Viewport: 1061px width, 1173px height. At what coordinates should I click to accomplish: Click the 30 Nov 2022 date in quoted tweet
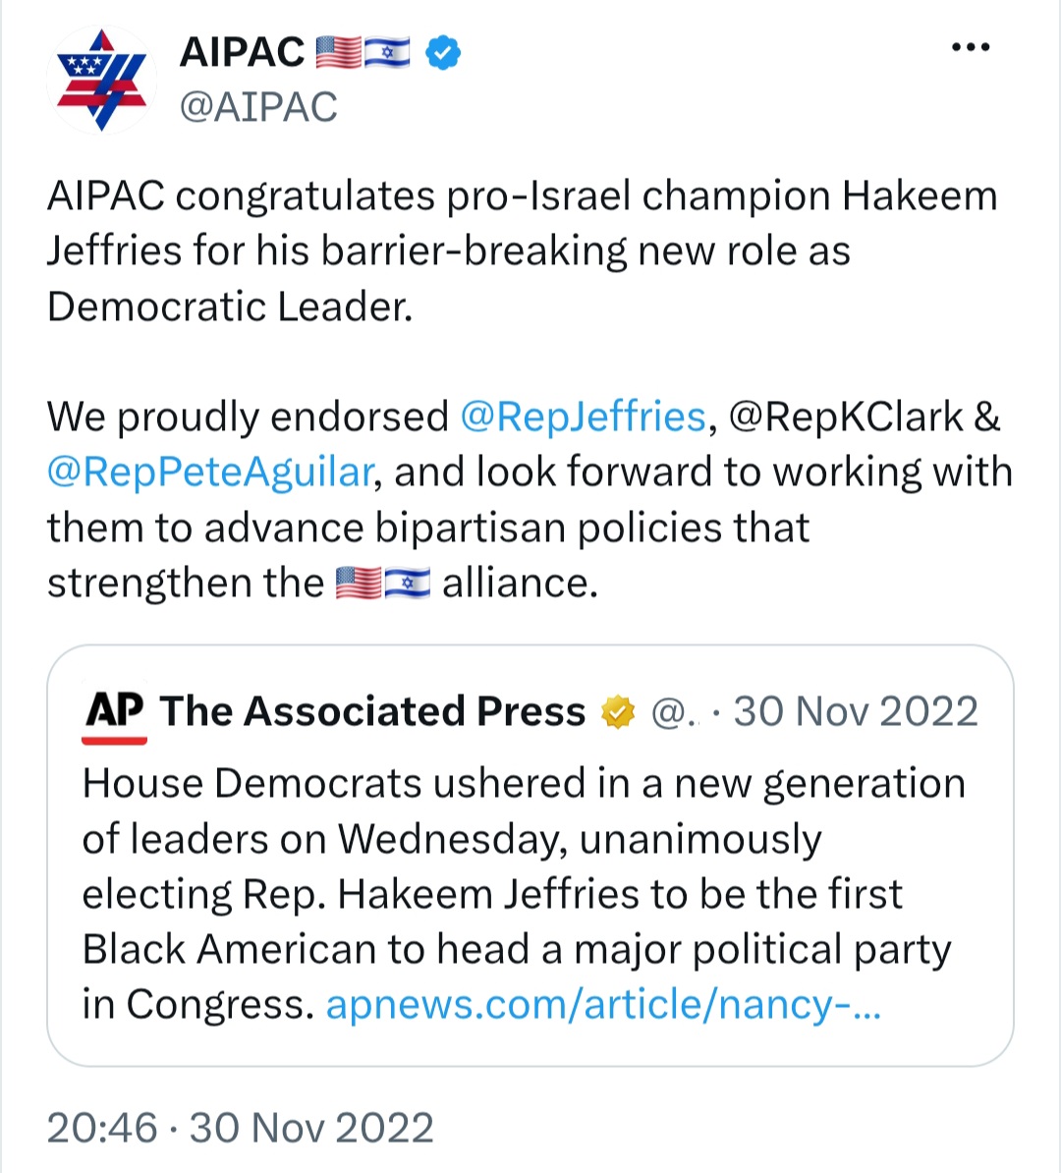click(x=856, y=710)
